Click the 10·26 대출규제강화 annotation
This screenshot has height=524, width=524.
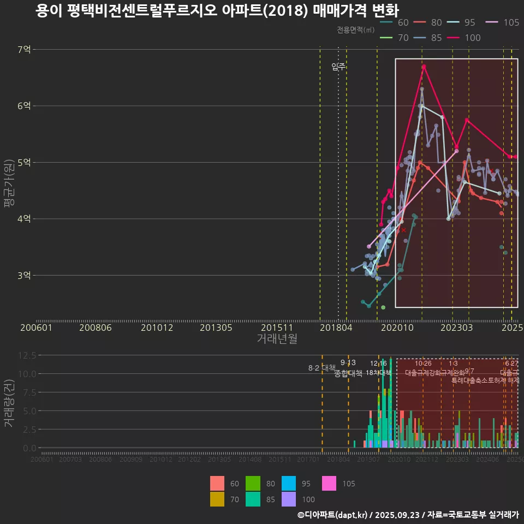click(x=424, y=368)
